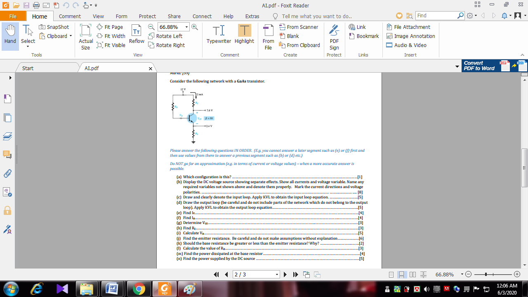Open the comments panel in left sidebar
The height and width of the screenshot is (297, 528).
coord(7,155)
